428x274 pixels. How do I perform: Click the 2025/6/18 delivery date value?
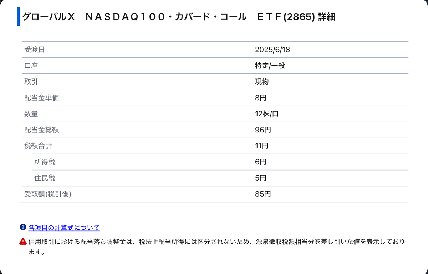click(x=272, y=50)
